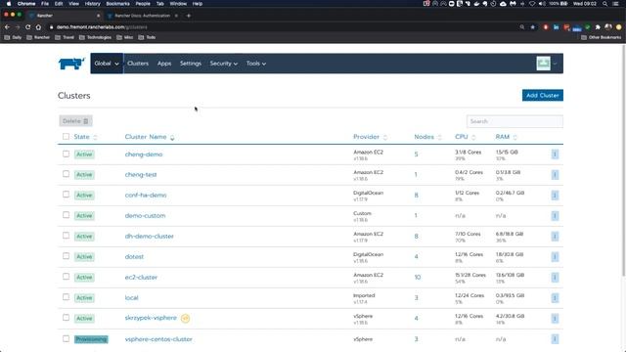Expand the Global scope dropdown

[107, 64]
